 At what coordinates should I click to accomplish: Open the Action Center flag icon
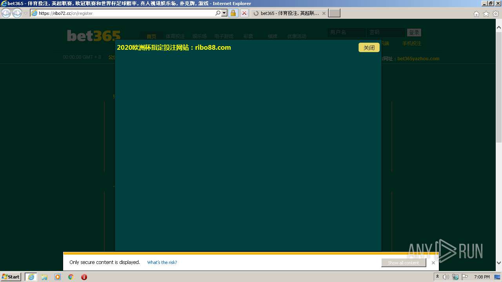pyautogui.click(x=465, y=277)
